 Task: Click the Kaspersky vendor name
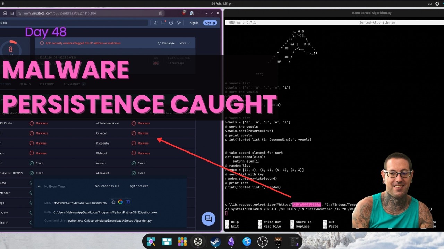(x=103, y=143)
